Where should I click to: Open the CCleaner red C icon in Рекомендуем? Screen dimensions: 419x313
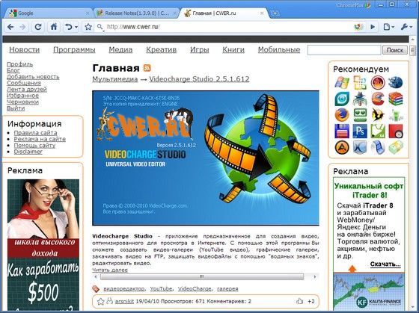coord(378,99)
